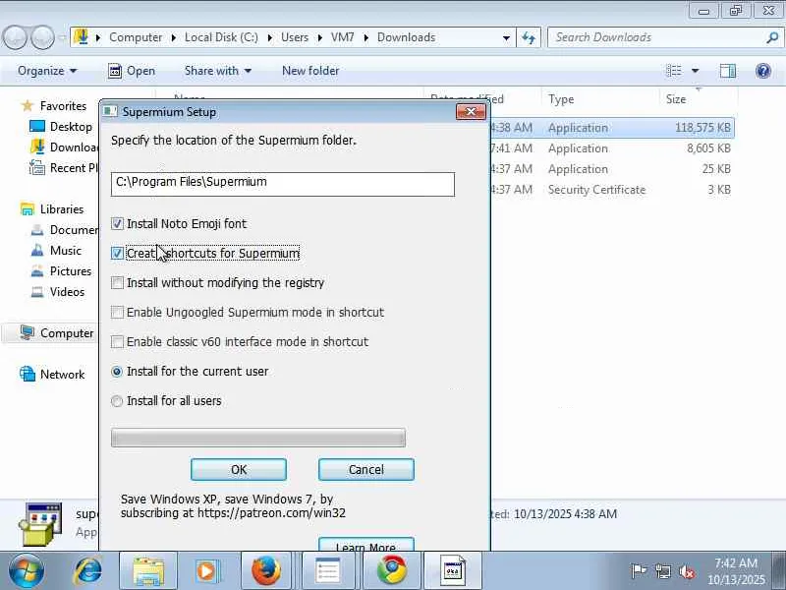Click the setup progress bar
This screenshot has height=590, width=786.
coord(258,438)
